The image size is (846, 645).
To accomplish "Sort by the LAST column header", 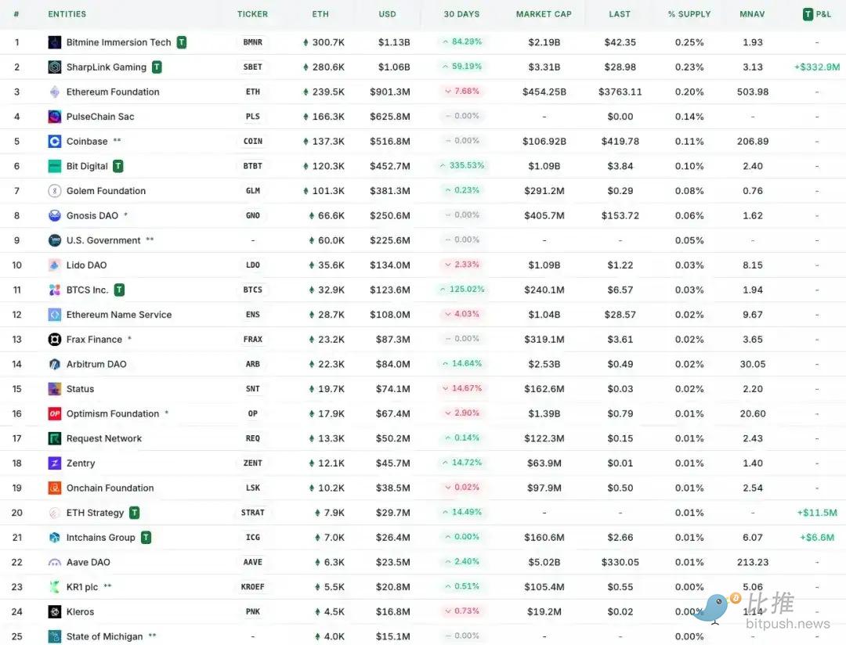I will click(620, 14).
